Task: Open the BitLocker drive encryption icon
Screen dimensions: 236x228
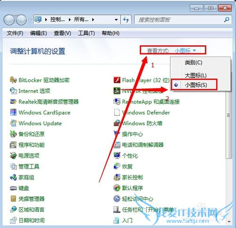Action: (x=13, y=80)
